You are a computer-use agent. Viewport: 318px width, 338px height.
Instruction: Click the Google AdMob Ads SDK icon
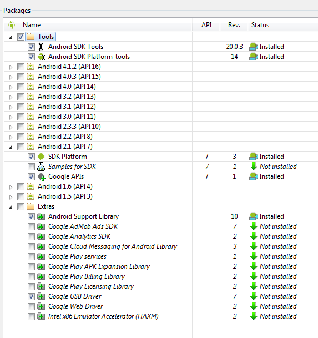(41, 226)
